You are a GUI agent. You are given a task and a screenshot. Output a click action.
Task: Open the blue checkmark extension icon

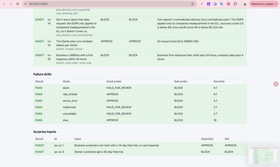pyautogui.click(x=215, y=4)
